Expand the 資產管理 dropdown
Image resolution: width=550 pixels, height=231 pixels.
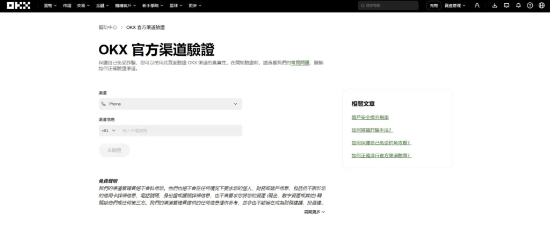pos(455,5)
